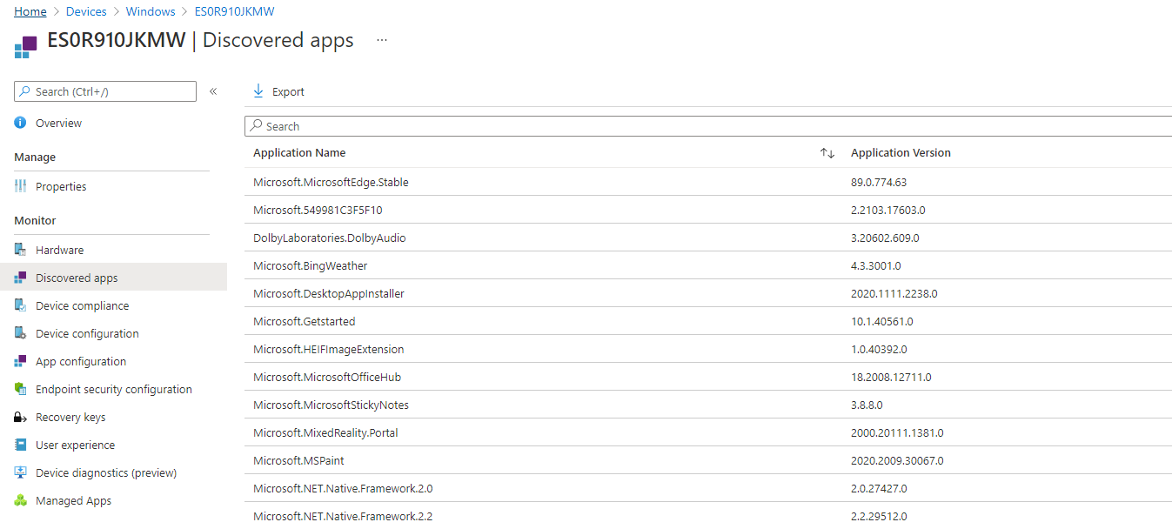Click the Application Name column header

[x=299, y=153]
